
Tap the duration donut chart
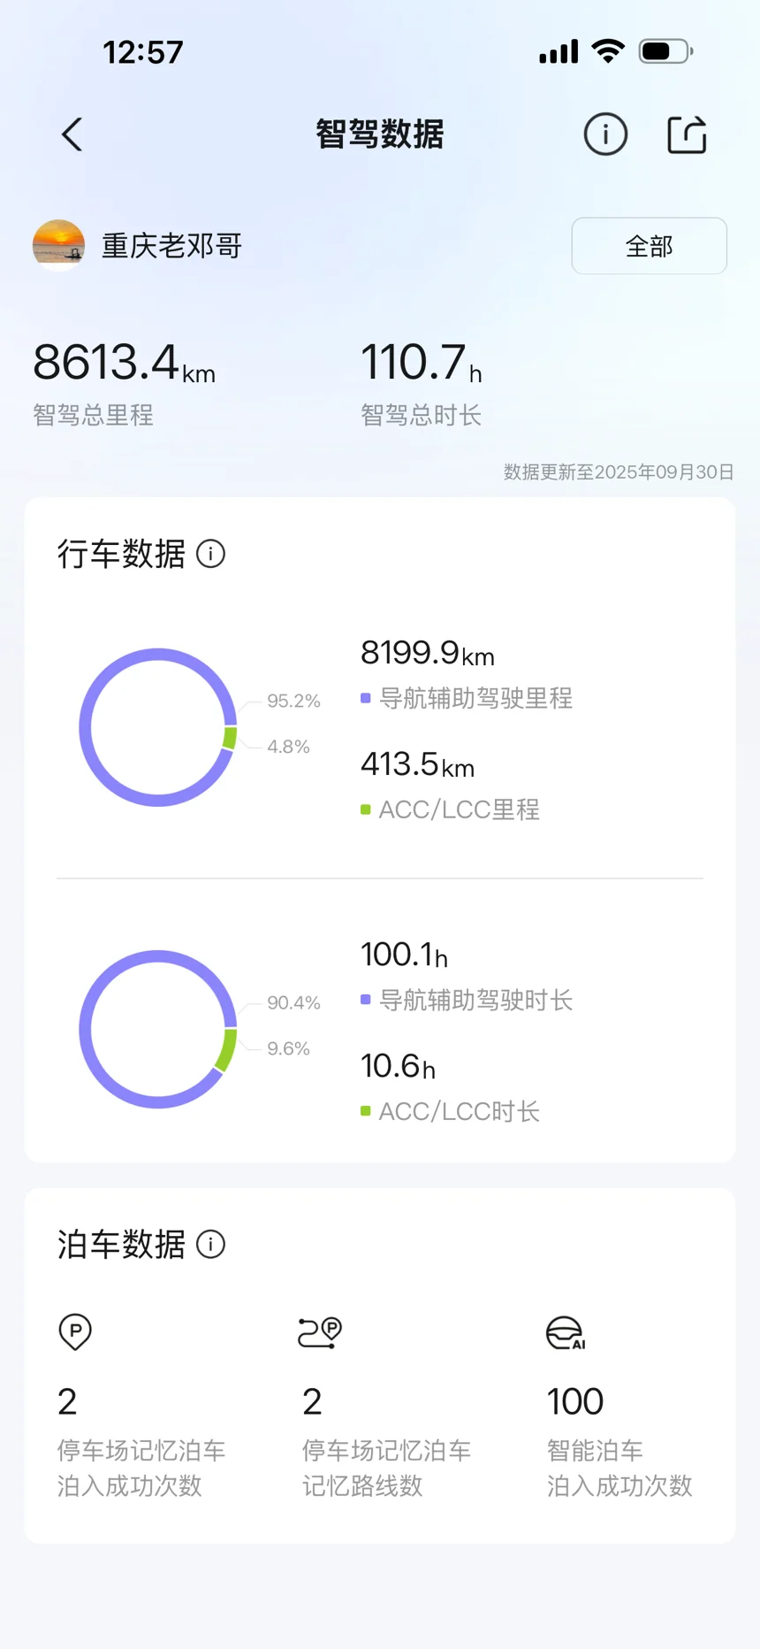click(x=158, y=1029)
